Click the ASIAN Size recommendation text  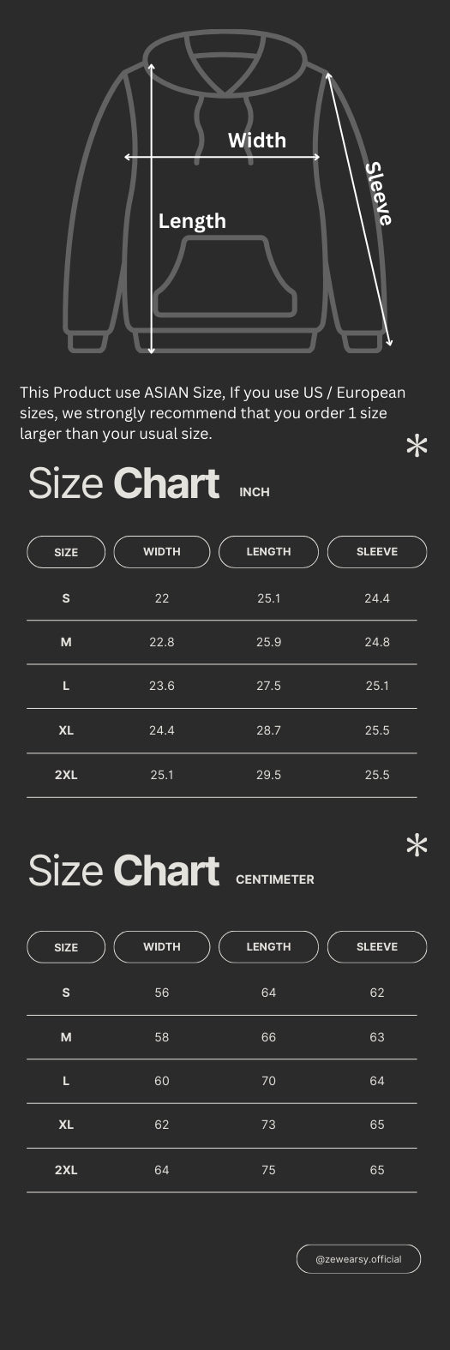click(x=213, y=413)
